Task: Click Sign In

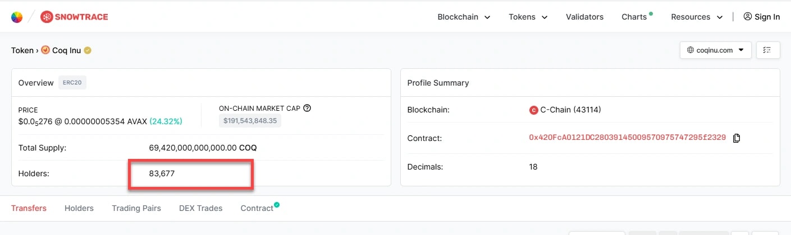Action: click(761, 17)
